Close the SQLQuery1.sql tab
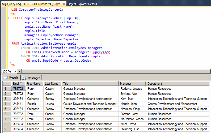The width and height of the screenshot is (211, 133). [64, 4]
